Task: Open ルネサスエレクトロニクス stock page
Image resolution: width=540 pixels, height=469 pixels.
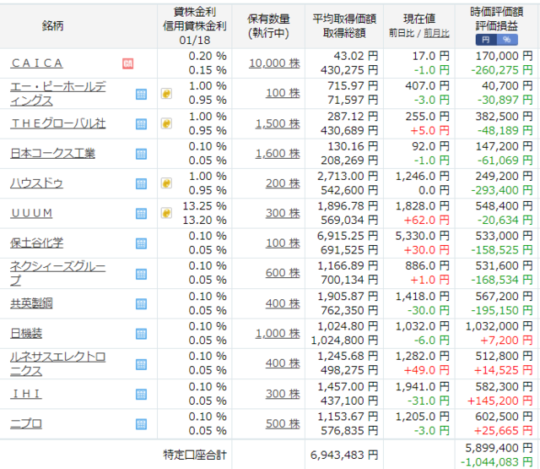Action: tap(58, 363)
